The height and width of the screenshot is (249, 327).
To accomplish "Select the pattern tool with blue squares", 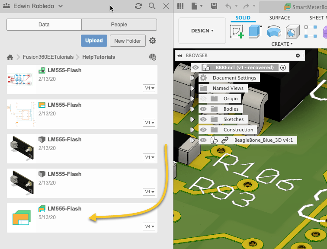I will point(311,32).
